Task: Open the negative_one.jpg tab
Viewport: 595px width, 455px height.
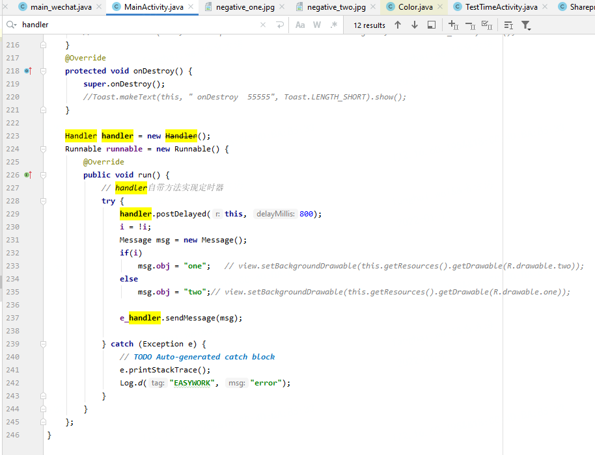Action: pos(245,6)
